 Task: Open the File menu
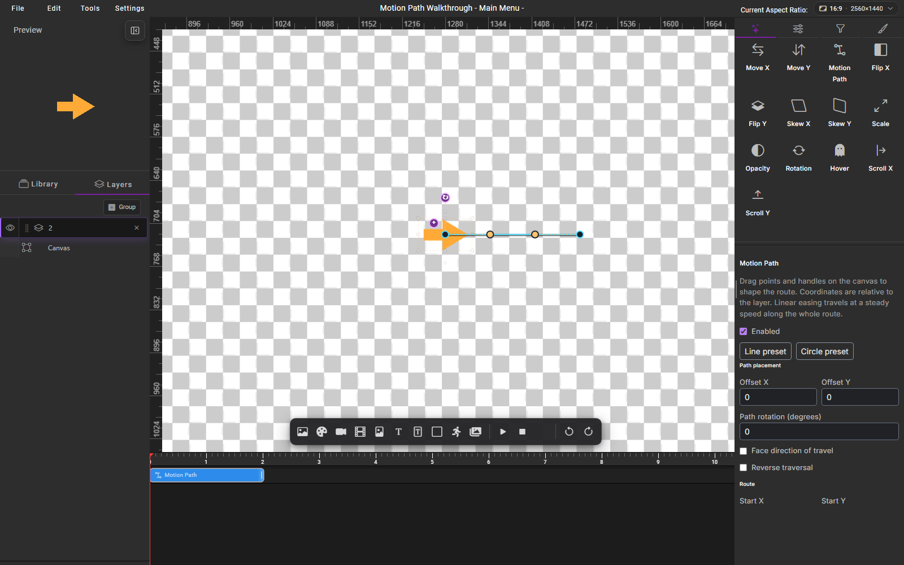tap(18, 8)
